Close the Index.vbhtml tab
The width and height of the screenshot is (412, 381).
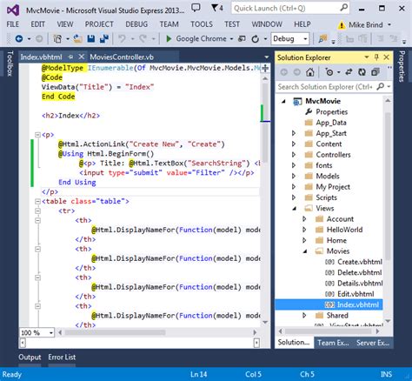[x=82, y=57]
